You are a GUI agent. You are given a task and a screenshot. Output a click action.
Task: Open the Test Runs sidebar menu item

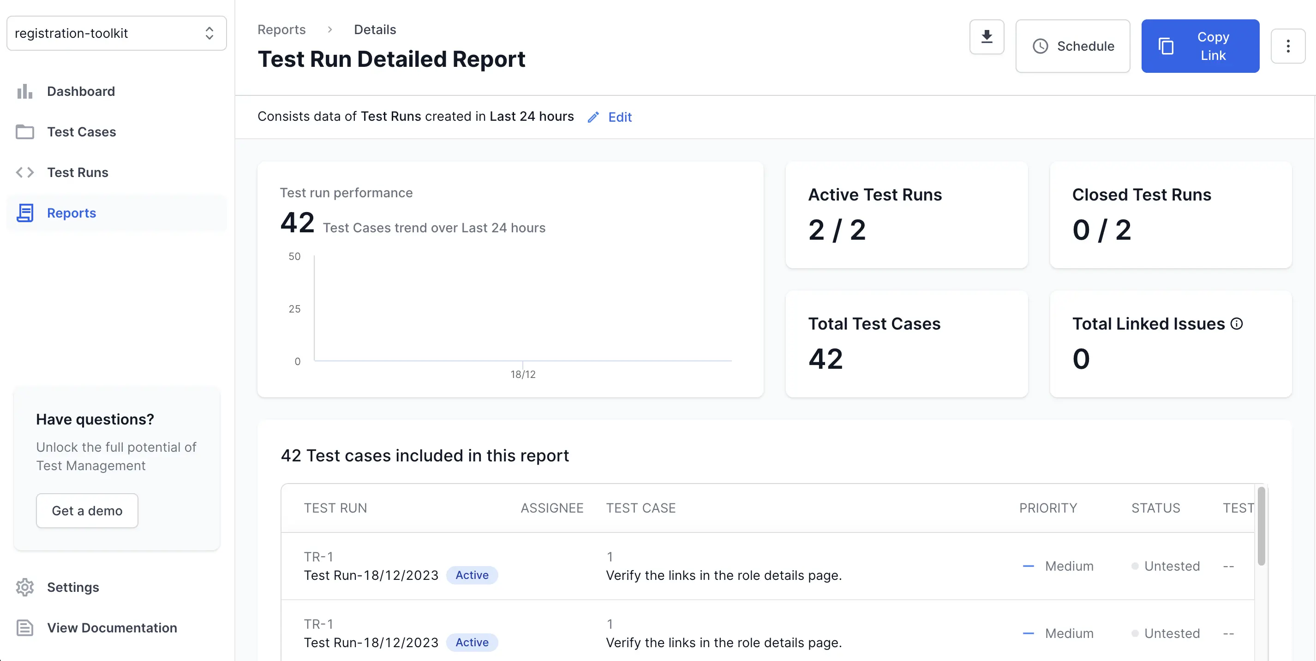click(x=78, y=172)
